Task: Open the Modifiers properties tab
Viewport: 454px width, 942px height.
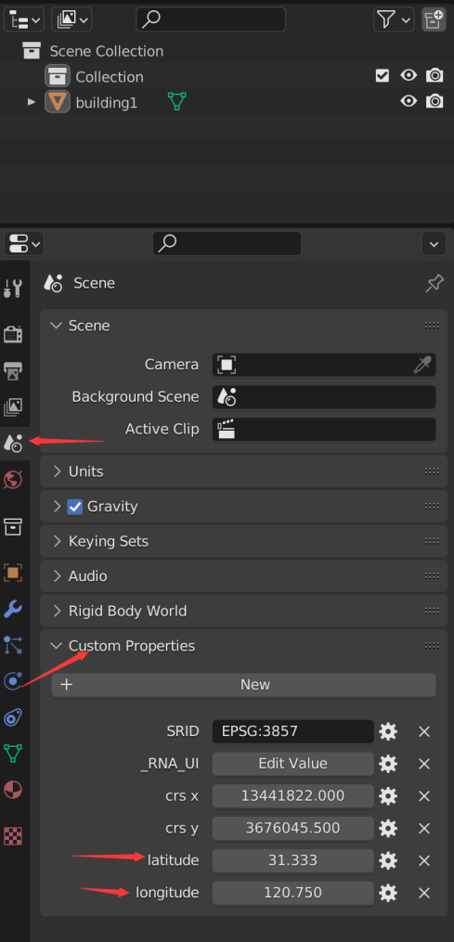Action: tap(13, 609)
